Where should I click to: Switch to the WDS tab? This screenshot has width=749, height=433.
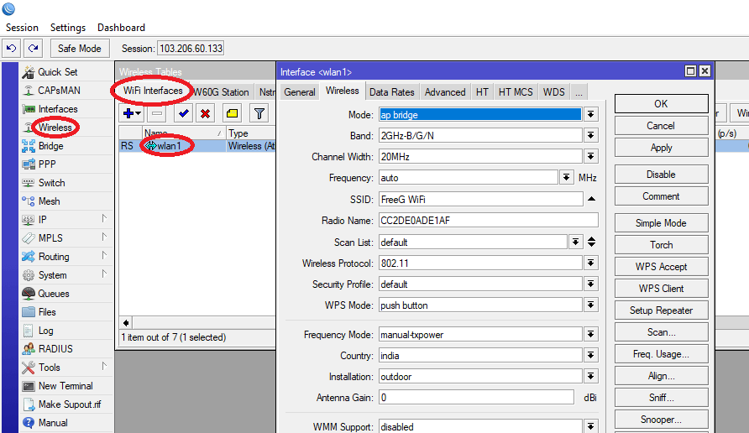(x=553, y=92)
